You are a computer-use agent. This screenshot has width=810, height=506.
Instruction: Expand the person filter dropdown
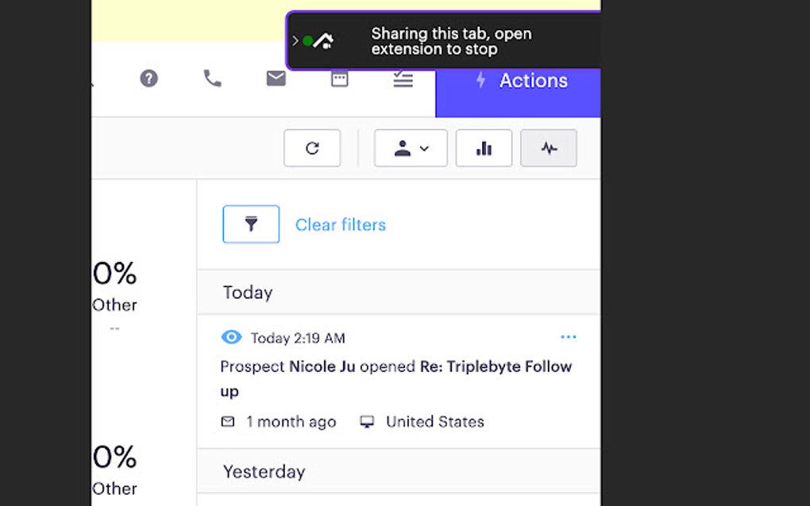(x=411, y=148)
